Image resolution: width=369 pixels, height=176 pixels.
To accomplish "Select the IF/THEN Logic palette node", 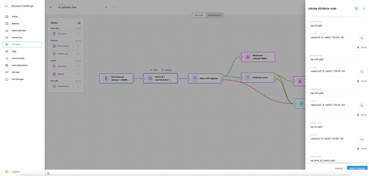I will point(66,54).
